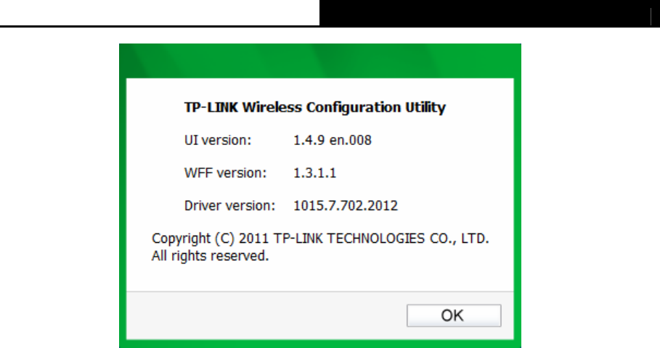
Task: Click the 1.3.1.1 WFF version number
Action: 314,173
